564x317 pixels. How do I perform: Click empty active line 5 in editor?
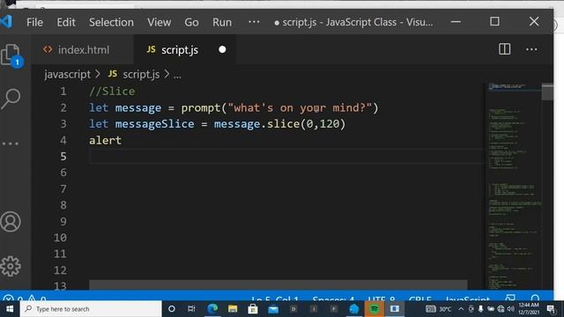point(286,157)
